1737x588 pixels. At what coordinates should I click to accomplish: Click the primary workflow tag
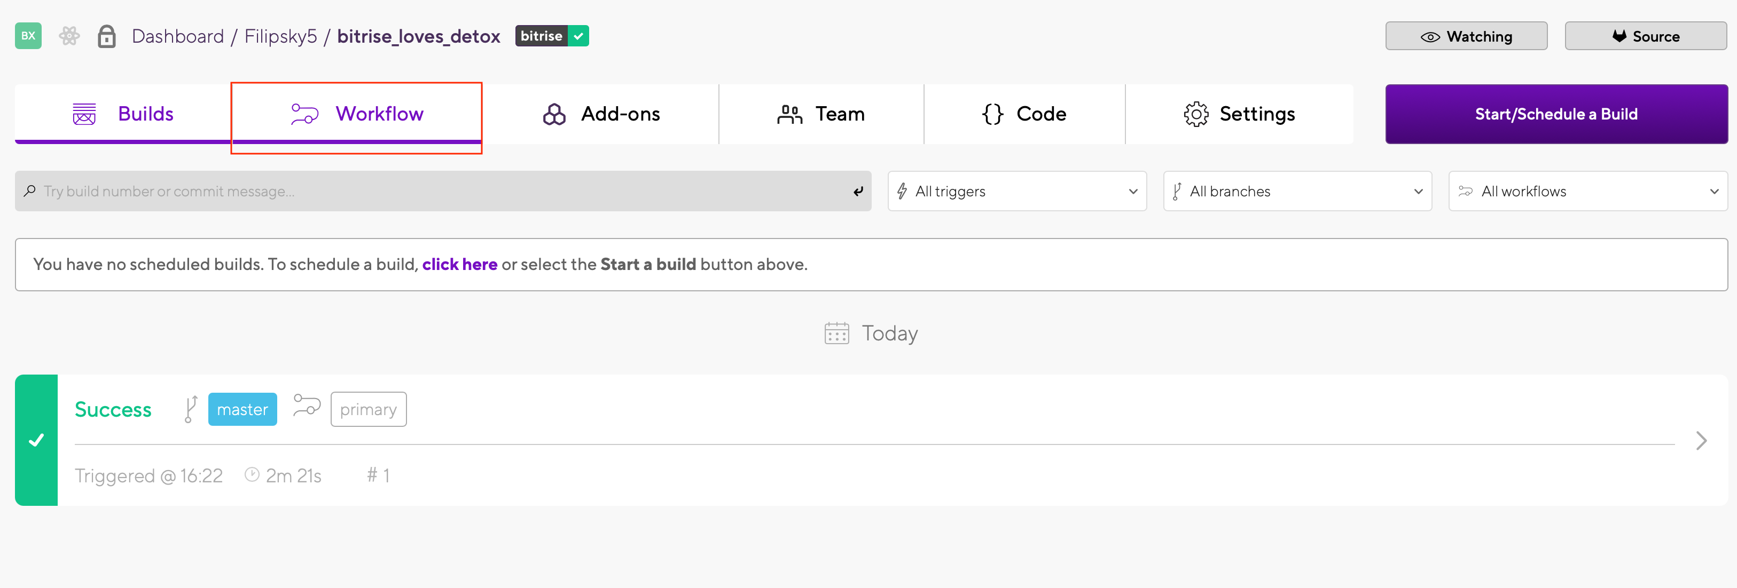pyautogui.click(x=368, y=409)
